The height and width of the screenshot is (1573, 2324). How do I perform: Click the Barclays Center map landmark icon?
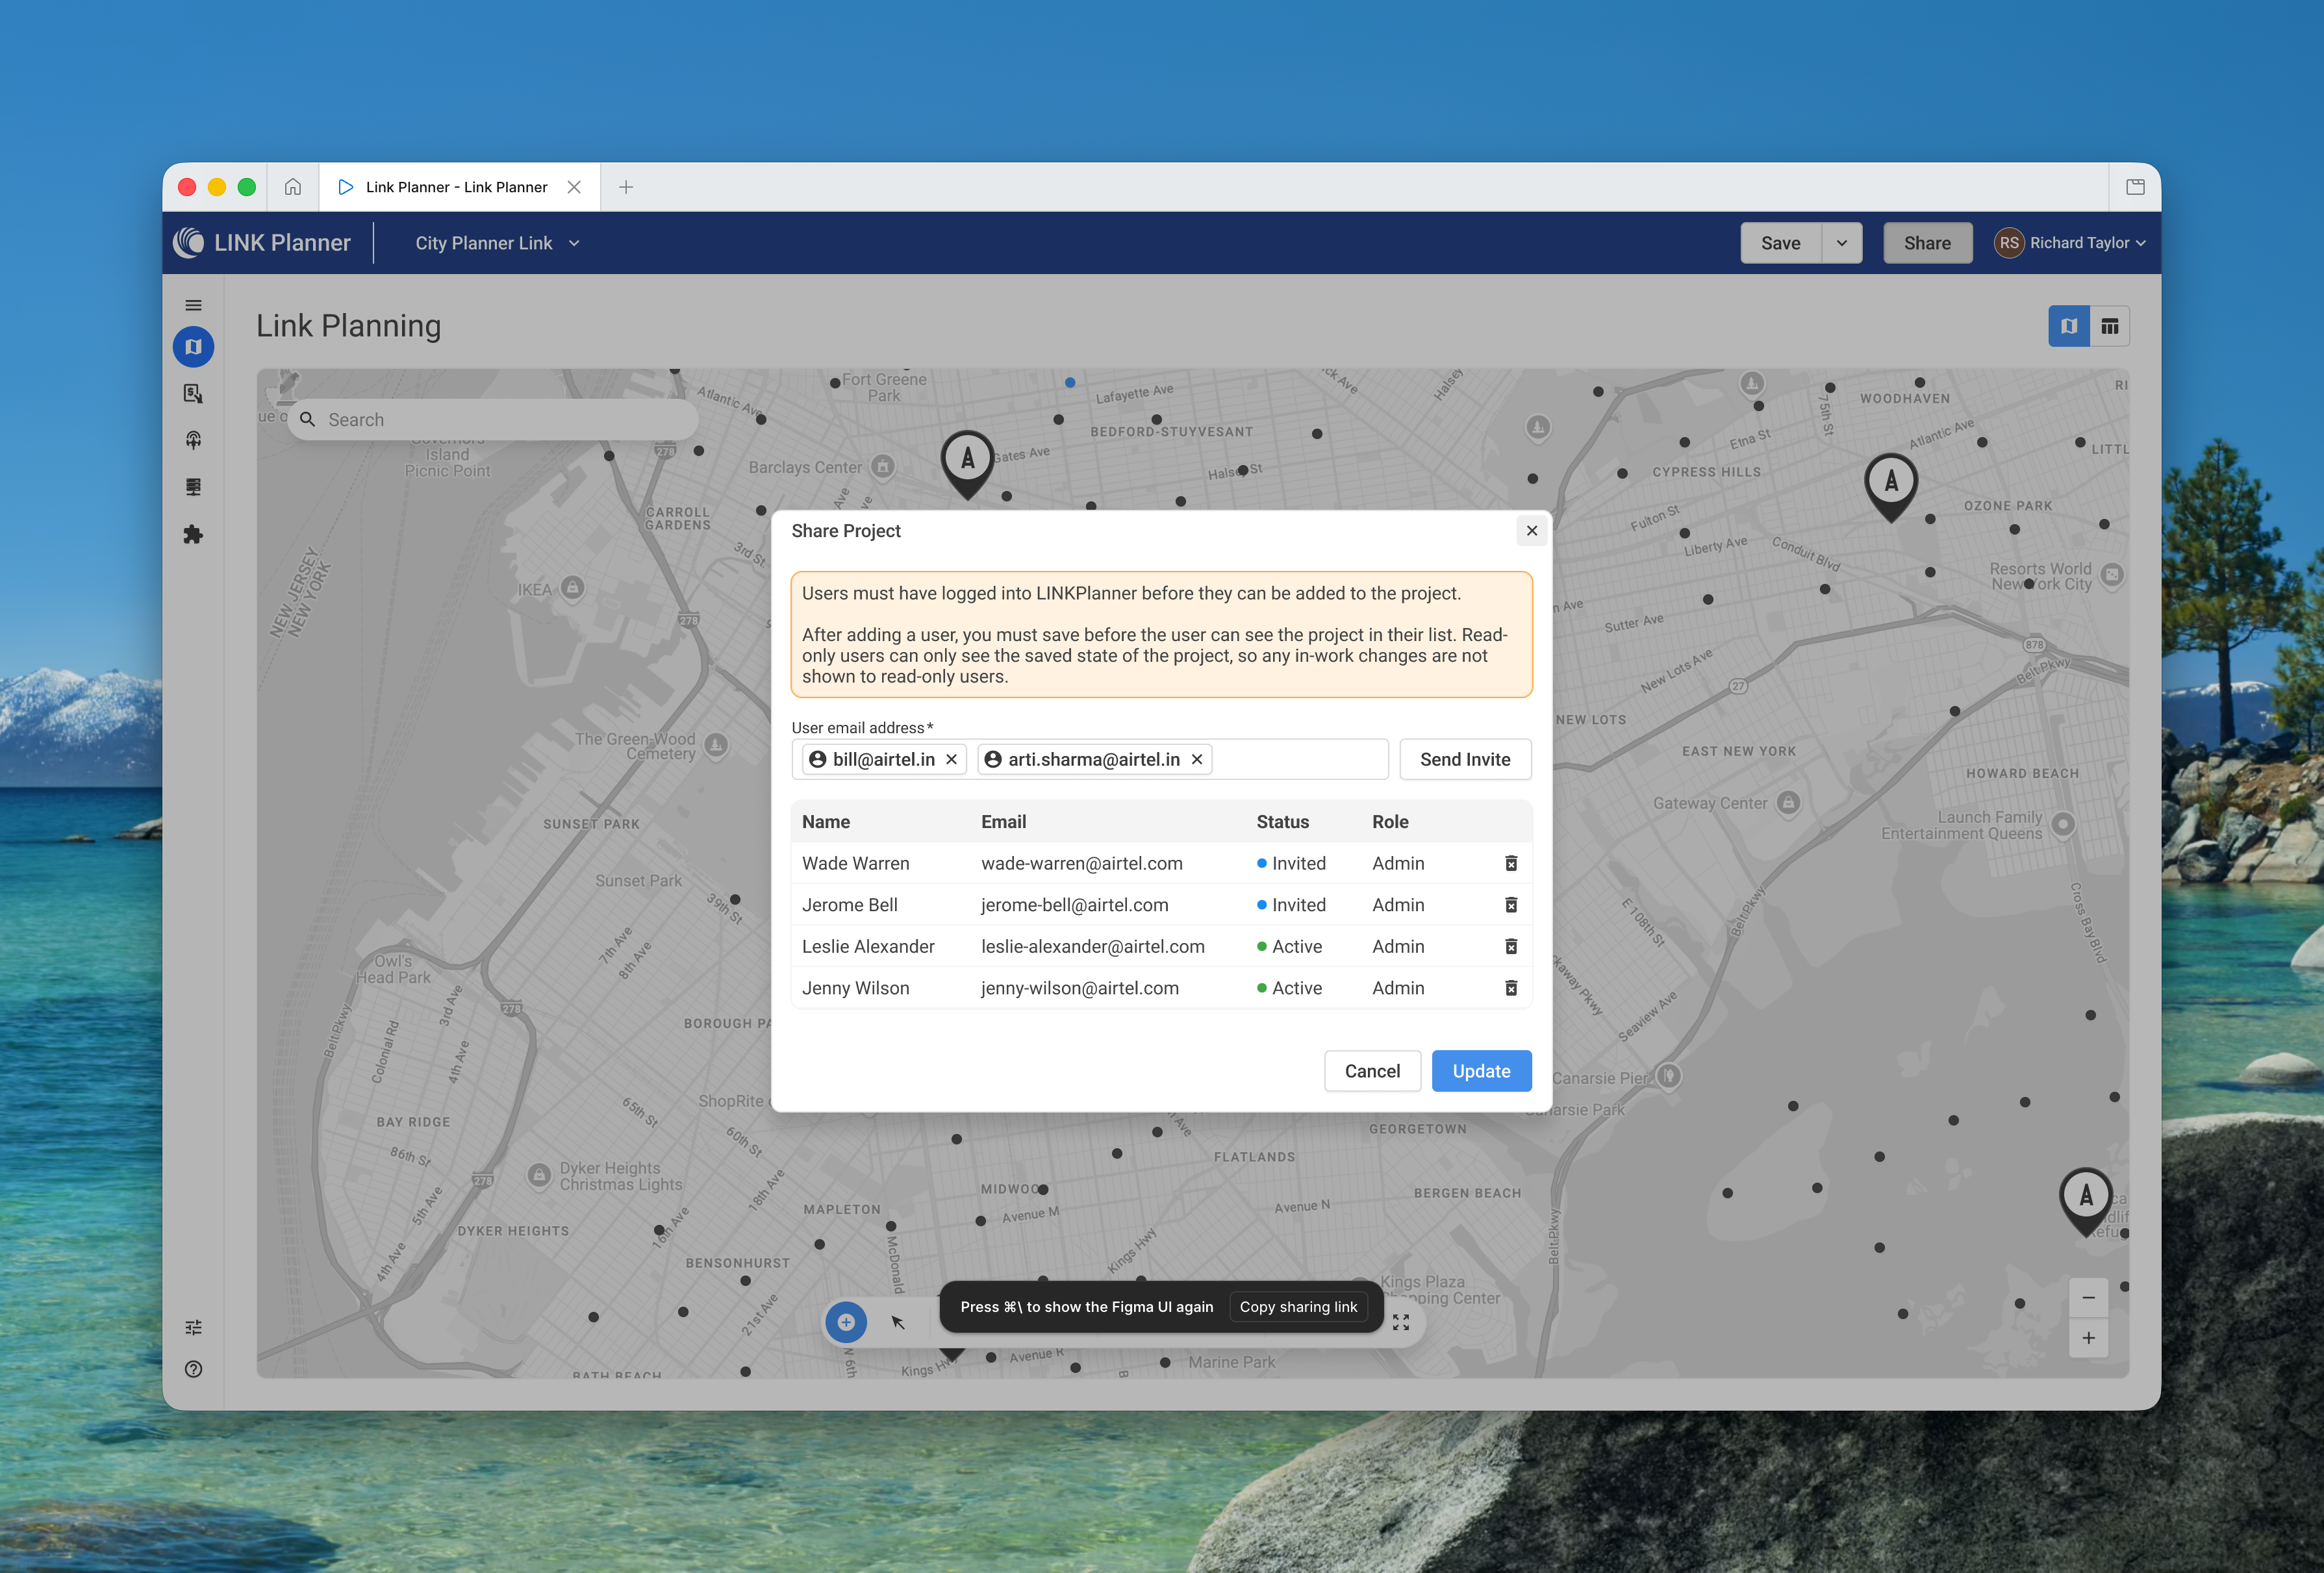(882, 466)
